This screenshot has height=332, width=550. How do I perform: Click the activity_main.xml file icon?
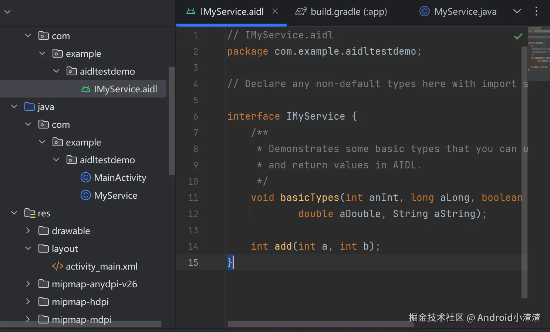(x=57, y=266)
